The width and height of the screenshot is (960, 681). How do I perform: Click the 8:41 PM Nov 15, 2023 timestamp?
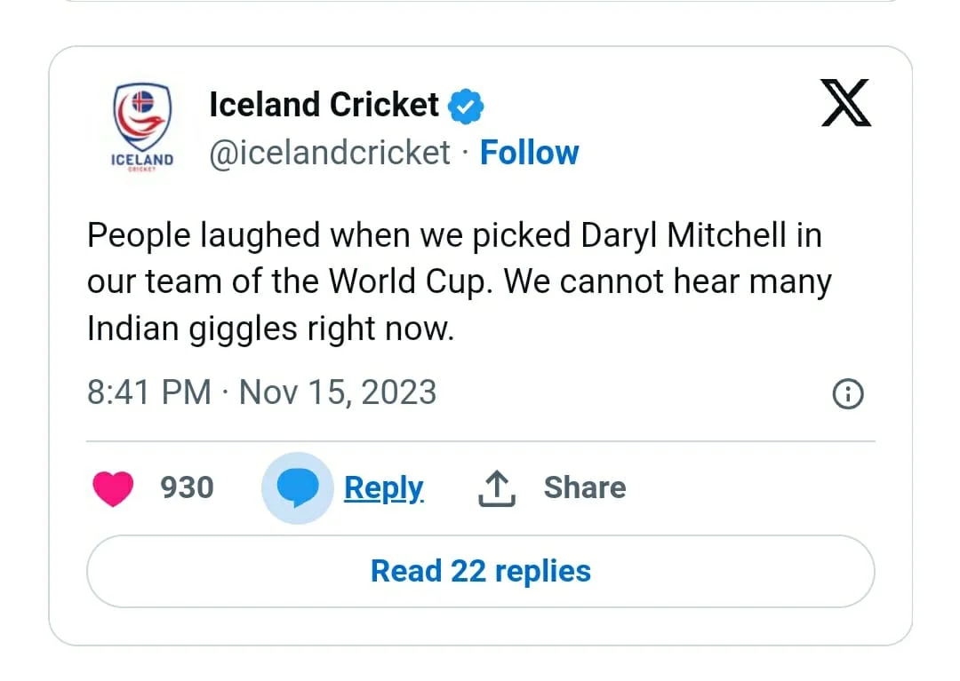[261, 392]
